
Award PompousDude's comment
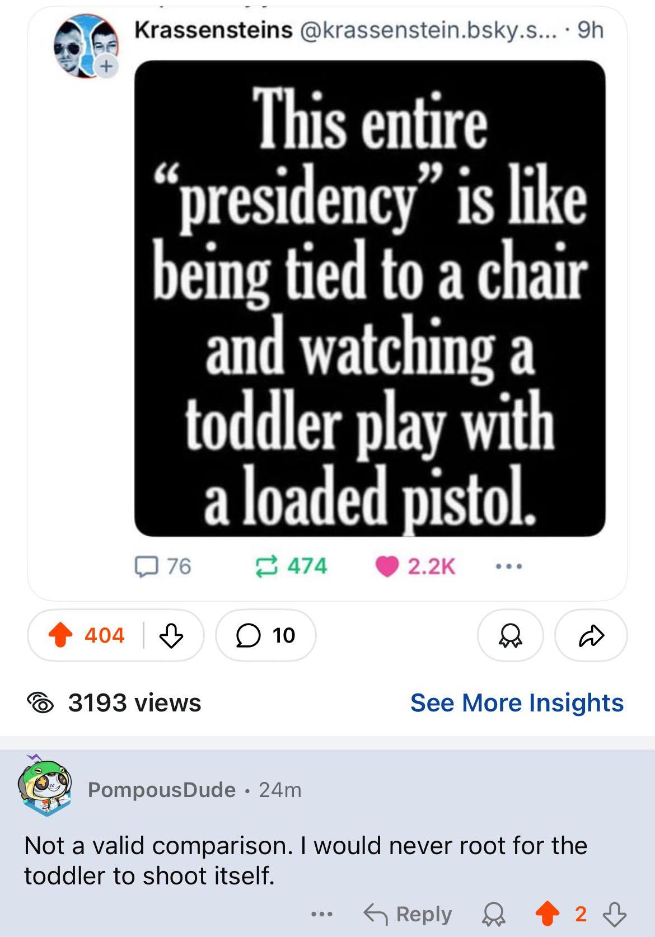[494, 914]
